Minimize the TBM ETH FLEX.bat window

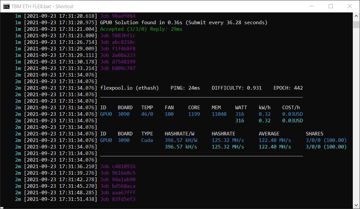click(x=312, y=6)
